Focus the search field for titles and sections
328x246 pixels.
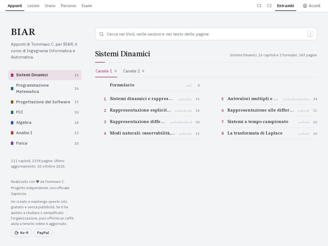[x=206, y=34]
